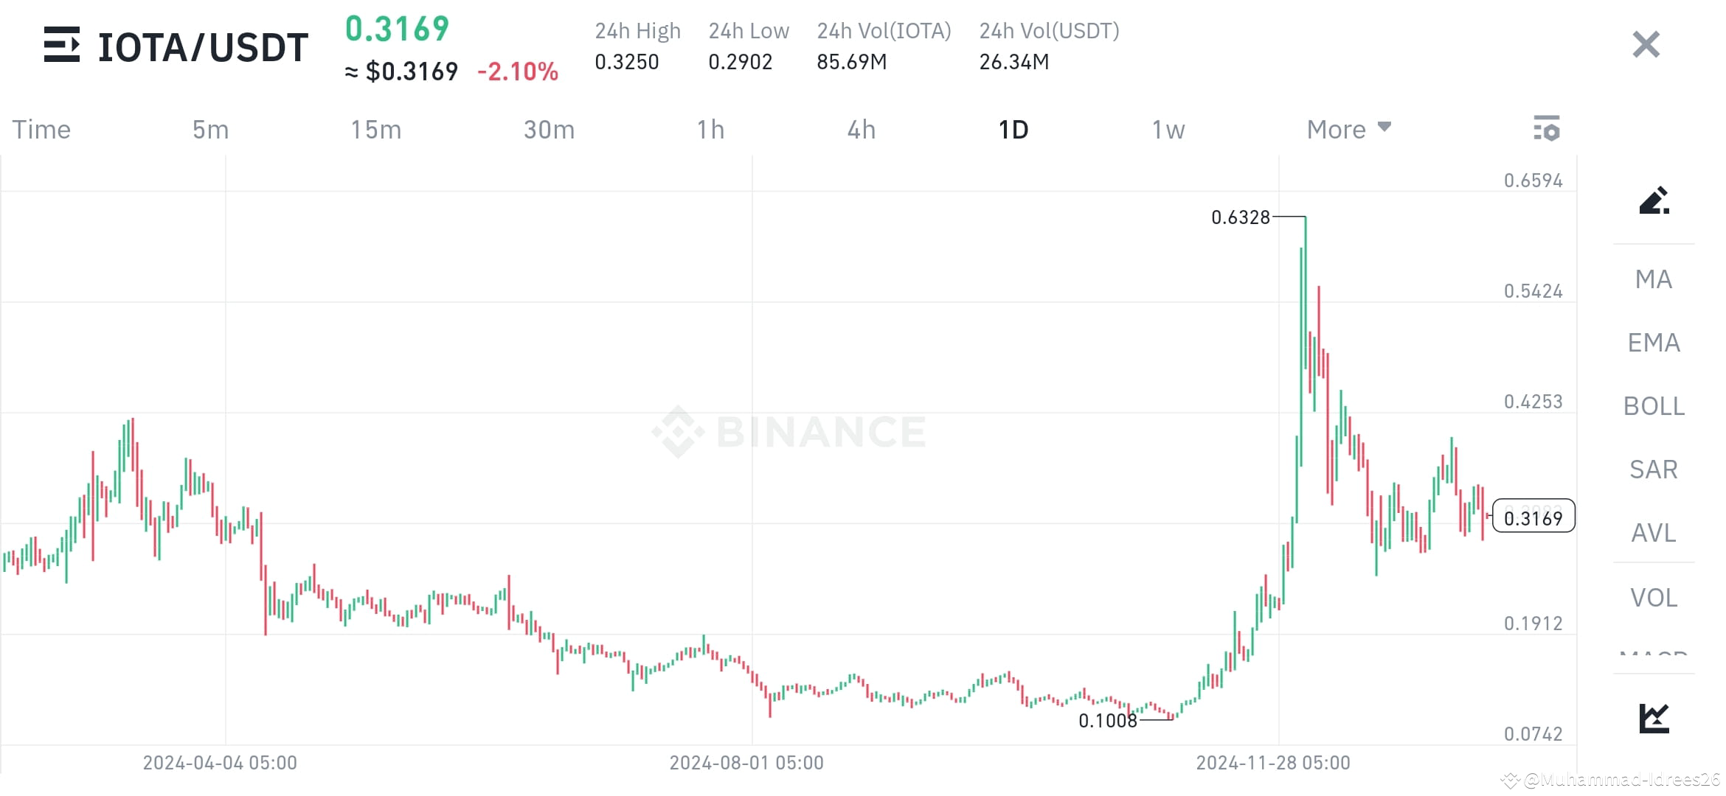Click the current price label 0.3169
The width and height of the screenshot is (1726, 796).
pyautogui.click(x=1534, y=517)
